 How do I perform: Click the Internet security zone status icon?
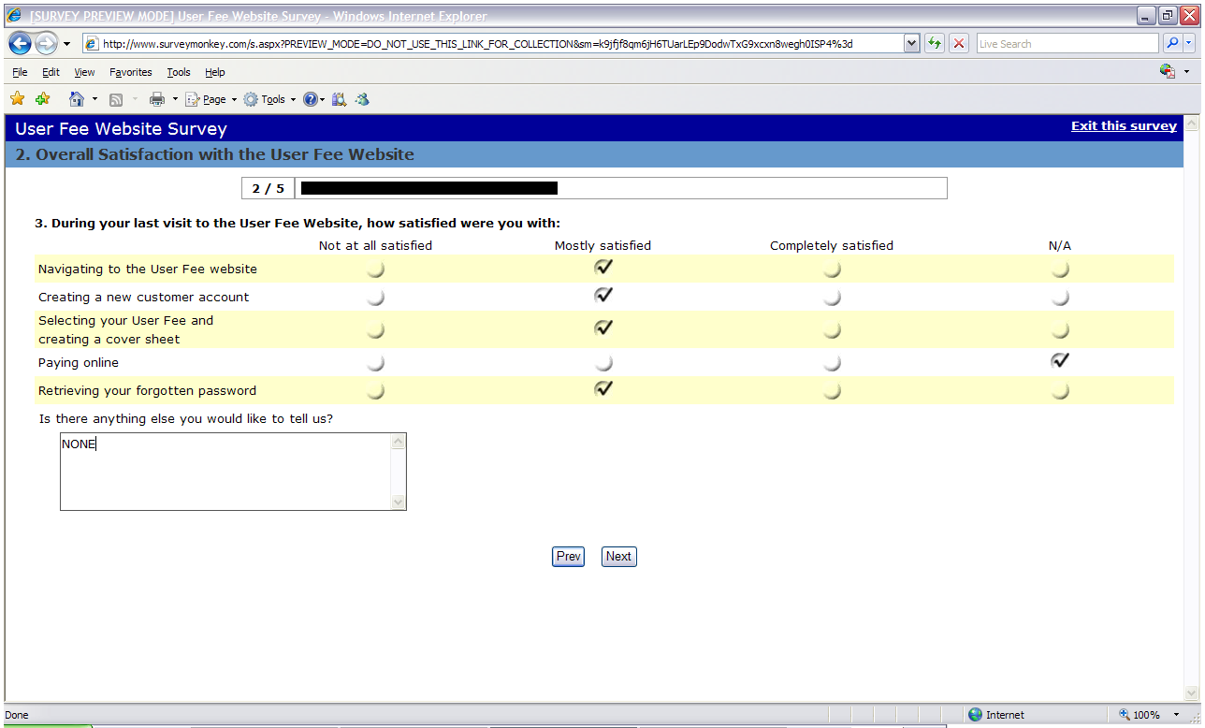tap(976, 715)
